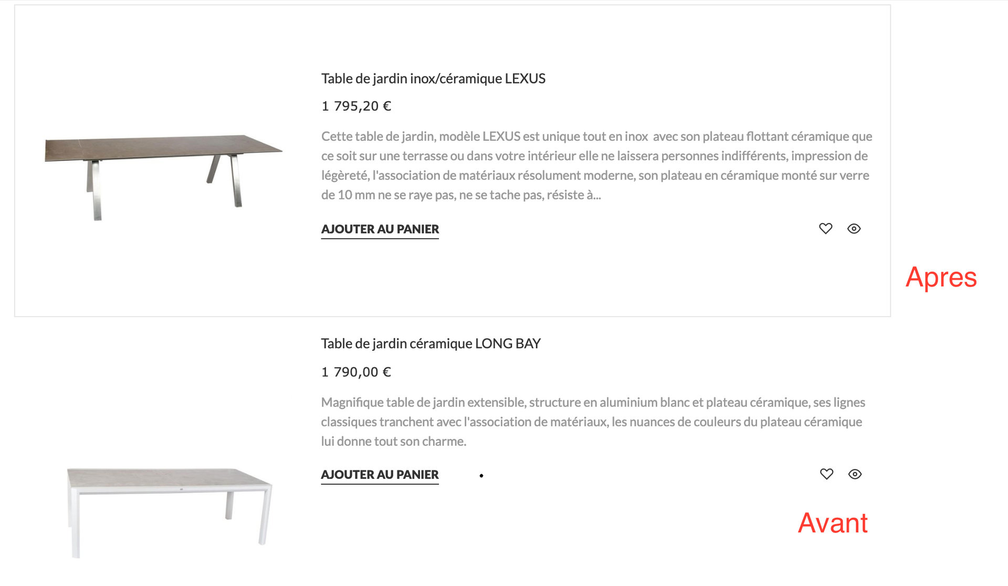Screen dimensions: 1008x586
Task: Open Table de jardin céramique LONG BAY title
Action: coord(430,344)
